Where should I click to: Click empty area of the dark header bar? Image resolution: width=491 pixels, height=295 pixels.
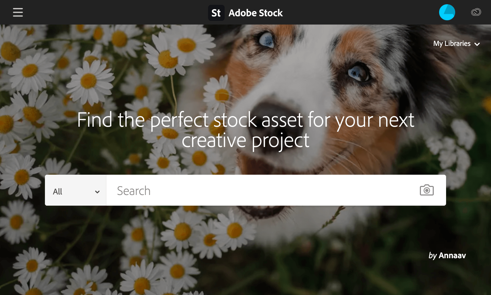click(x=107, y=12)
